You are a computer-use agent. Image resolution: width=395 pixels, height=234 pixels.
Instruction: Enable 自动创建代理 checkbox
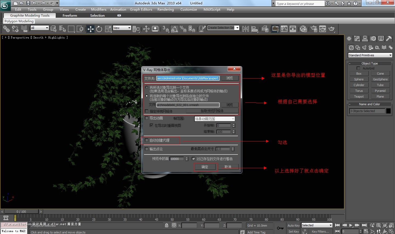(146, 140)
